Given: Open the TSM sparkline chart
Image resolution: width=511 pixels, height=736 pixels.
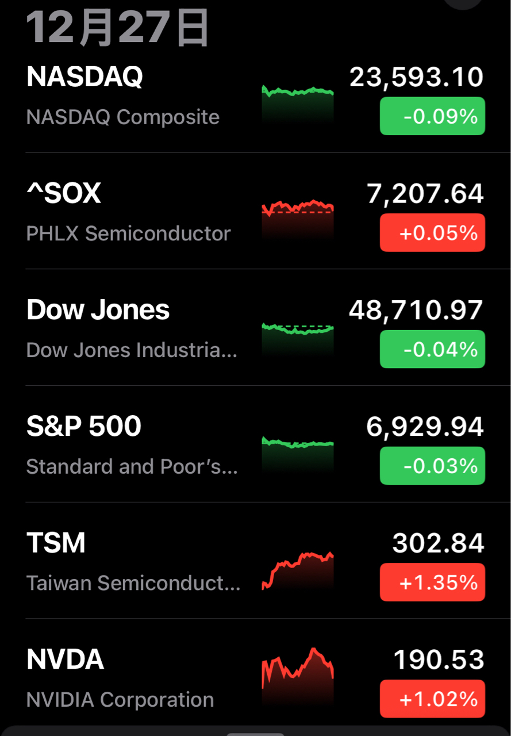Looking at the screenshot, I should [x=298, y=570].
